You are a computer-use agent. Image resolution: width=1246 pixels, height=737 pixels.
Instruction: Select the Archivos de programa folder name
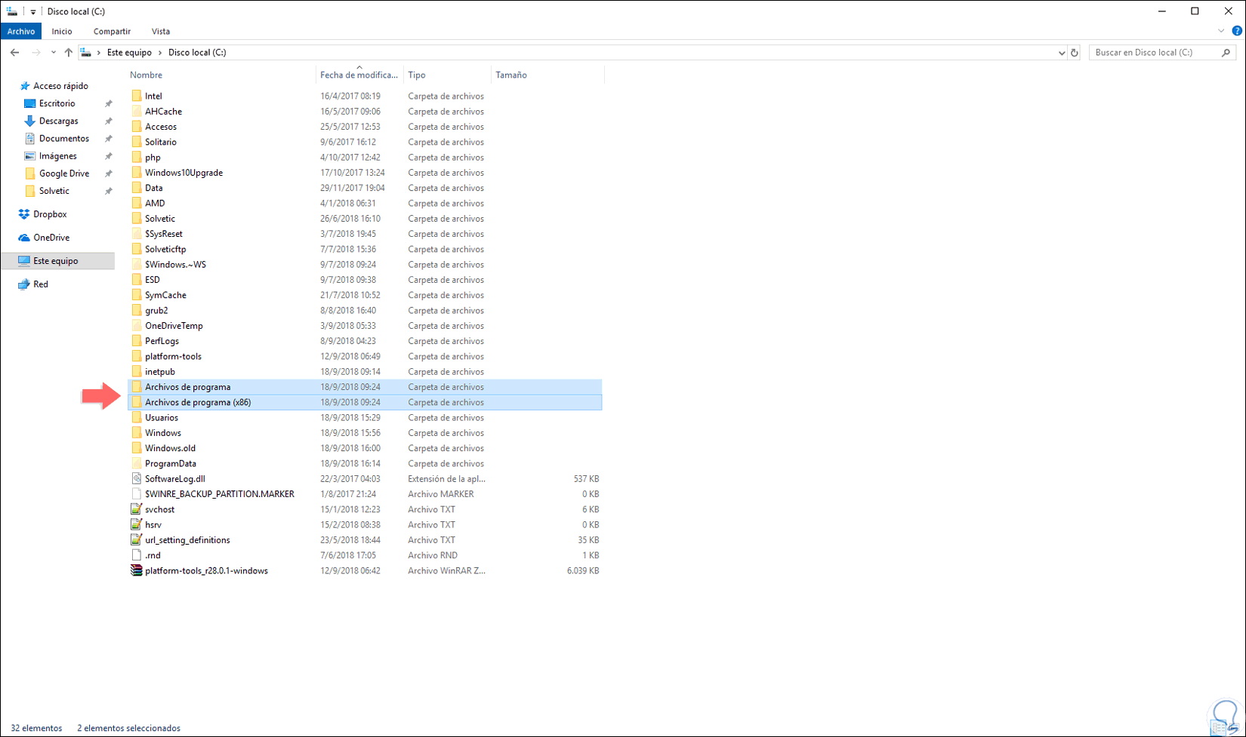point(188,387)
